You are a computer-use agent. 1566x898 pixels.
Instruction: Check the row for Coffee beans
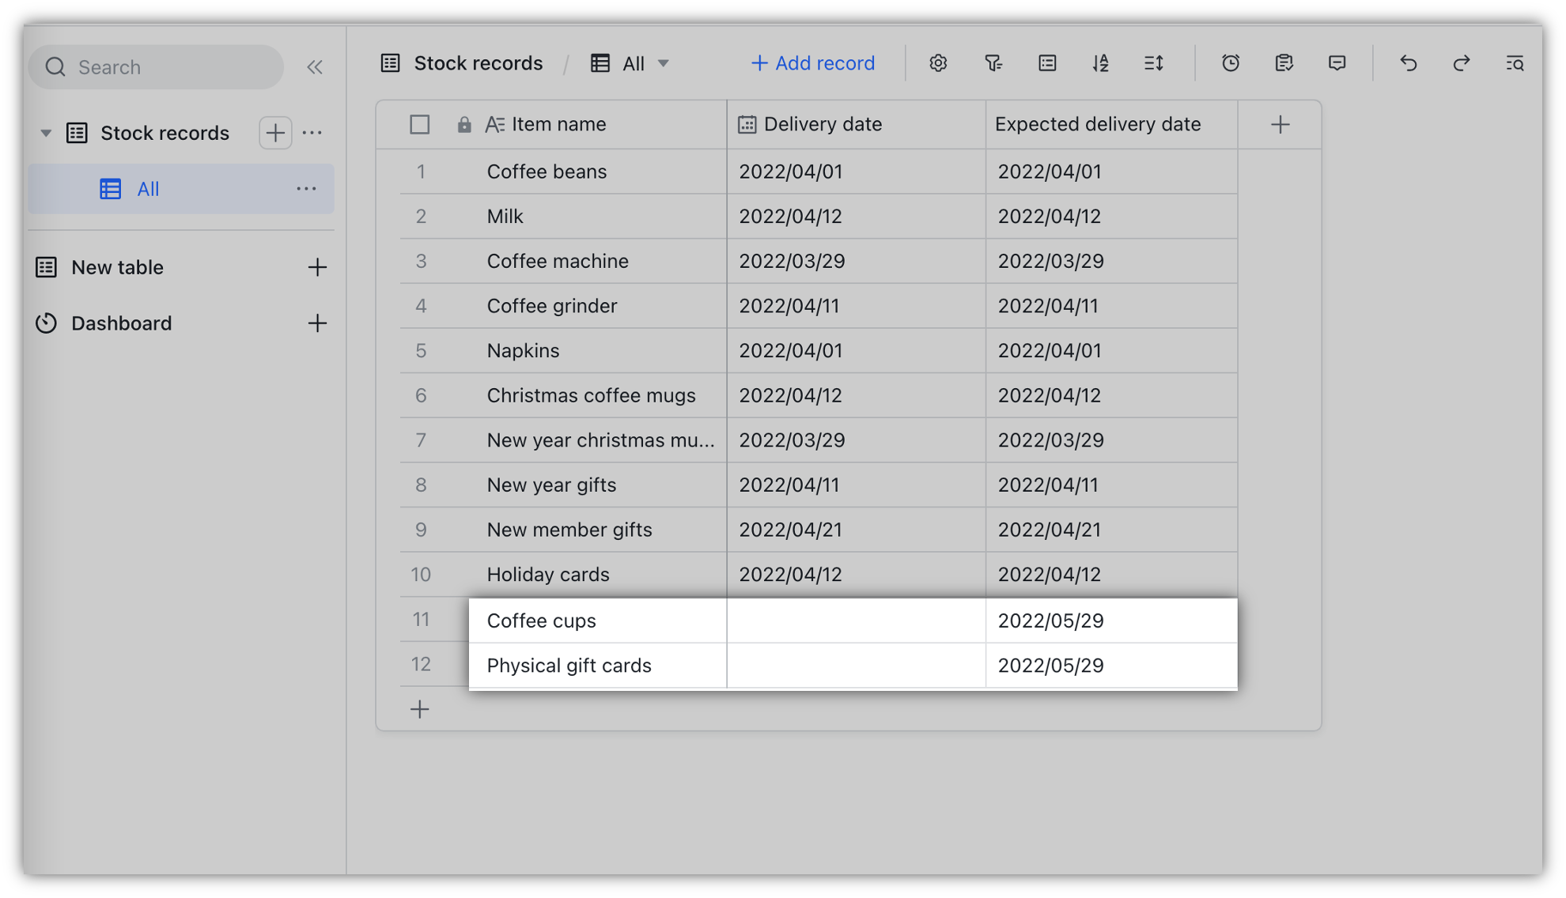tap(420, 172)
